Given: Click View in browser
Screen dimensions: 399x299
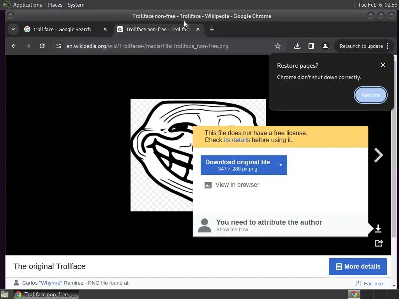Looking at the screenshot, I should tap(237, 185).
